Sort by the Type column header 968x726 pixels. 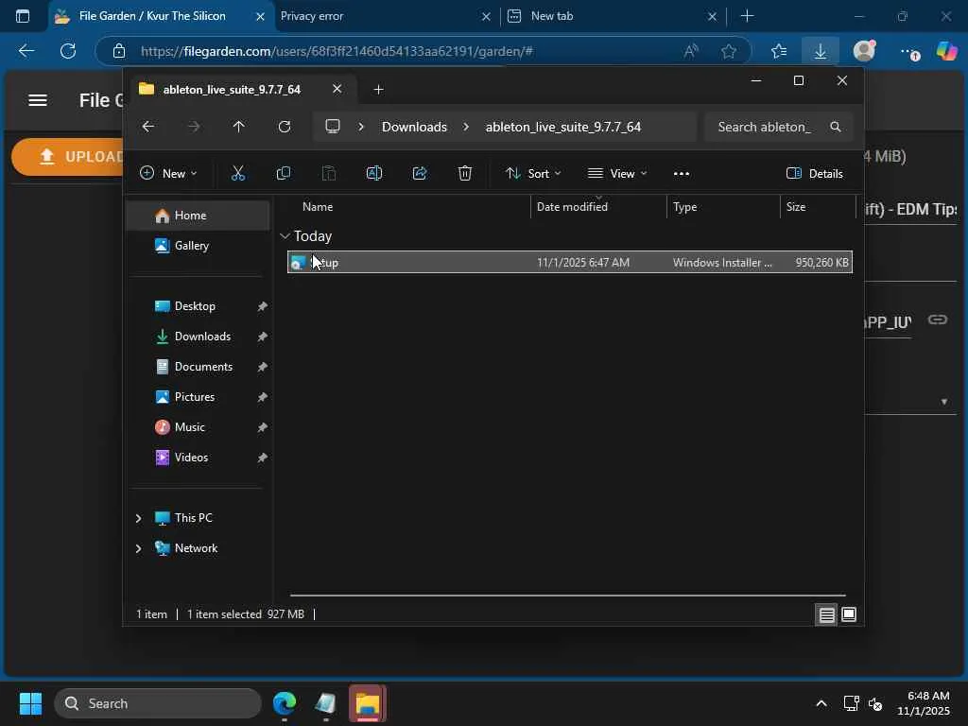pyautogui.click(x=684, y=207)
